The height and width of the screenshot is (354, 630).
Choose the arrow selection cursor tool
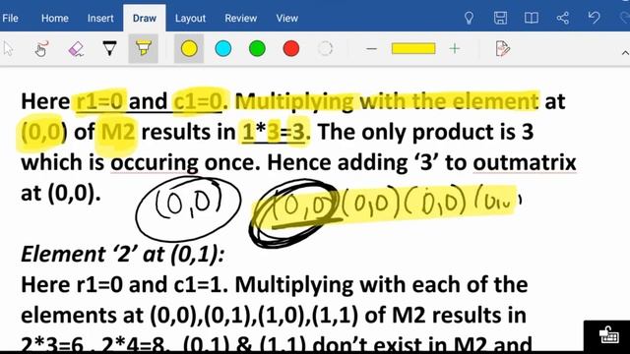[9, 48]
